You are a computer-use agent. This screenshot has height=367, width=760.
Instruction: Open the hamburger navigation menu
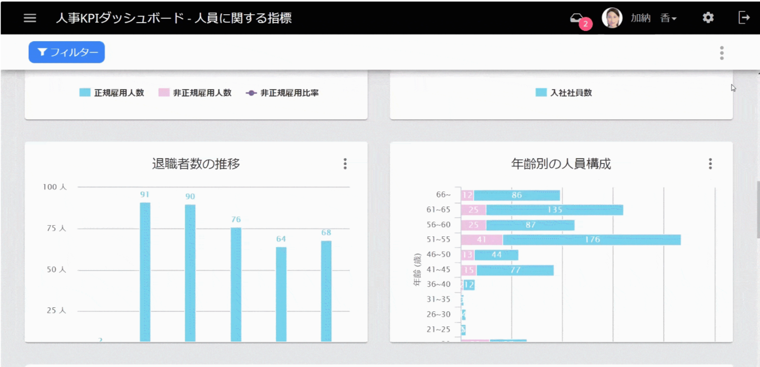30,18
